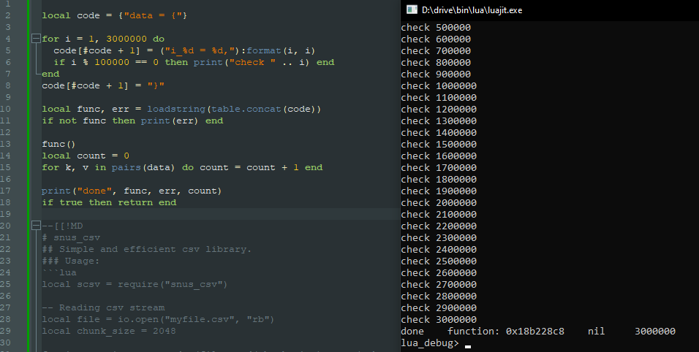Click line number 17 in gutter
The height and width of the screenshot is (352, 699).
pos(6,191)
